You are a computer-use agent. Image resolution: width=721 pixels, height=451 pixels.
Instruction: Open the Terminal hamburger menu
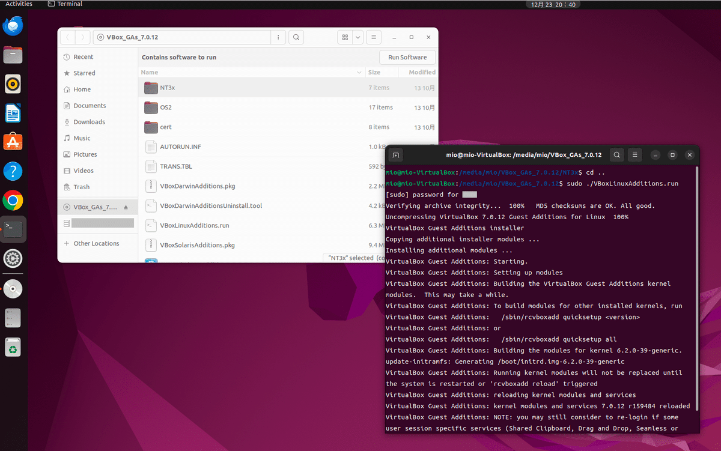[x=635, y=155]
